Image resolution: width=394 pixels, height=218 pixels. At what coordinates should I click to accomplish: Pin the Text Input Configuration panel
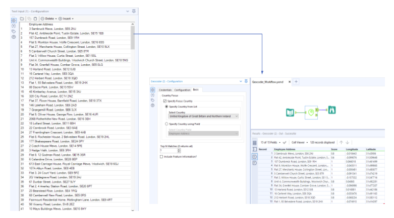coord(134,11)
